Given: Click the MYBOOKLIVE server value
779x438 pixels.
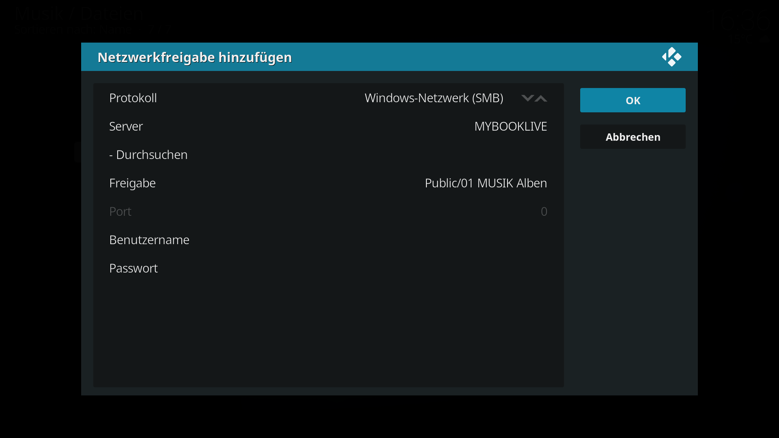Looking at the screenshot, I should point(510,127).
